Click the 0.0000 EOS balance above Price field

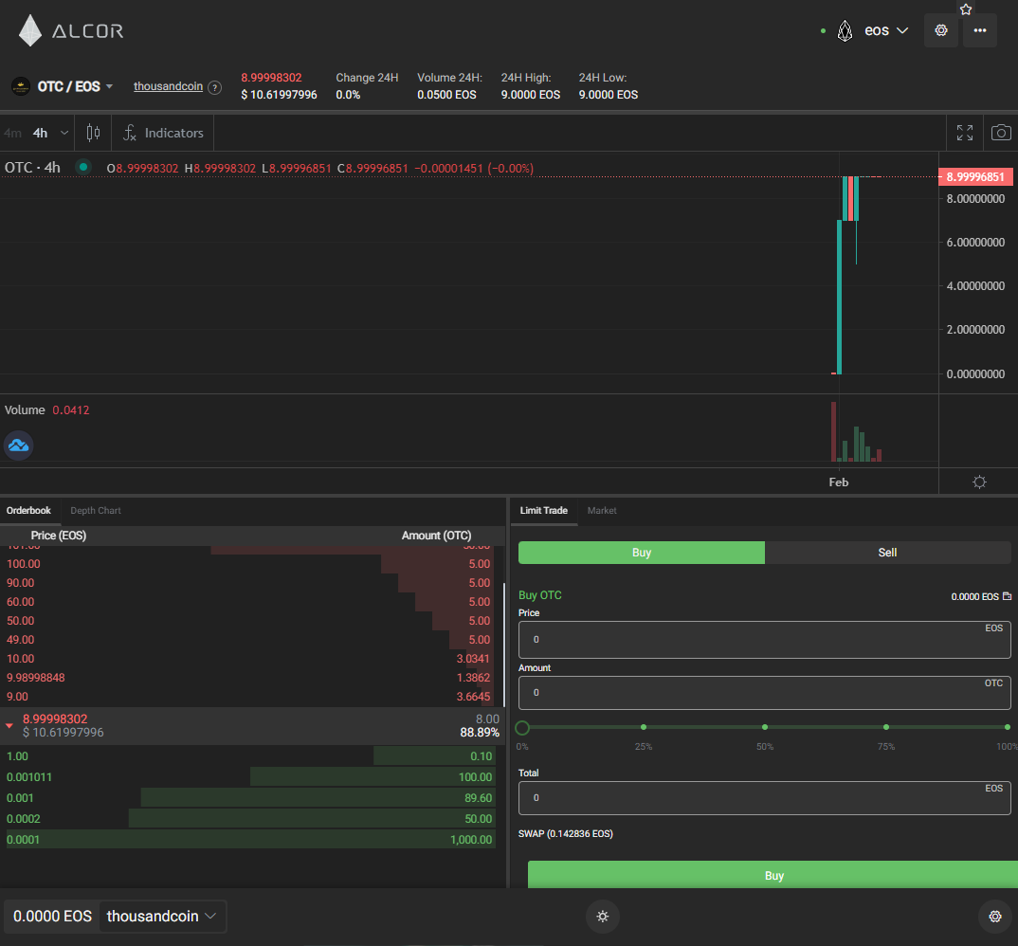pyautogui.click(x=974, y=596)
